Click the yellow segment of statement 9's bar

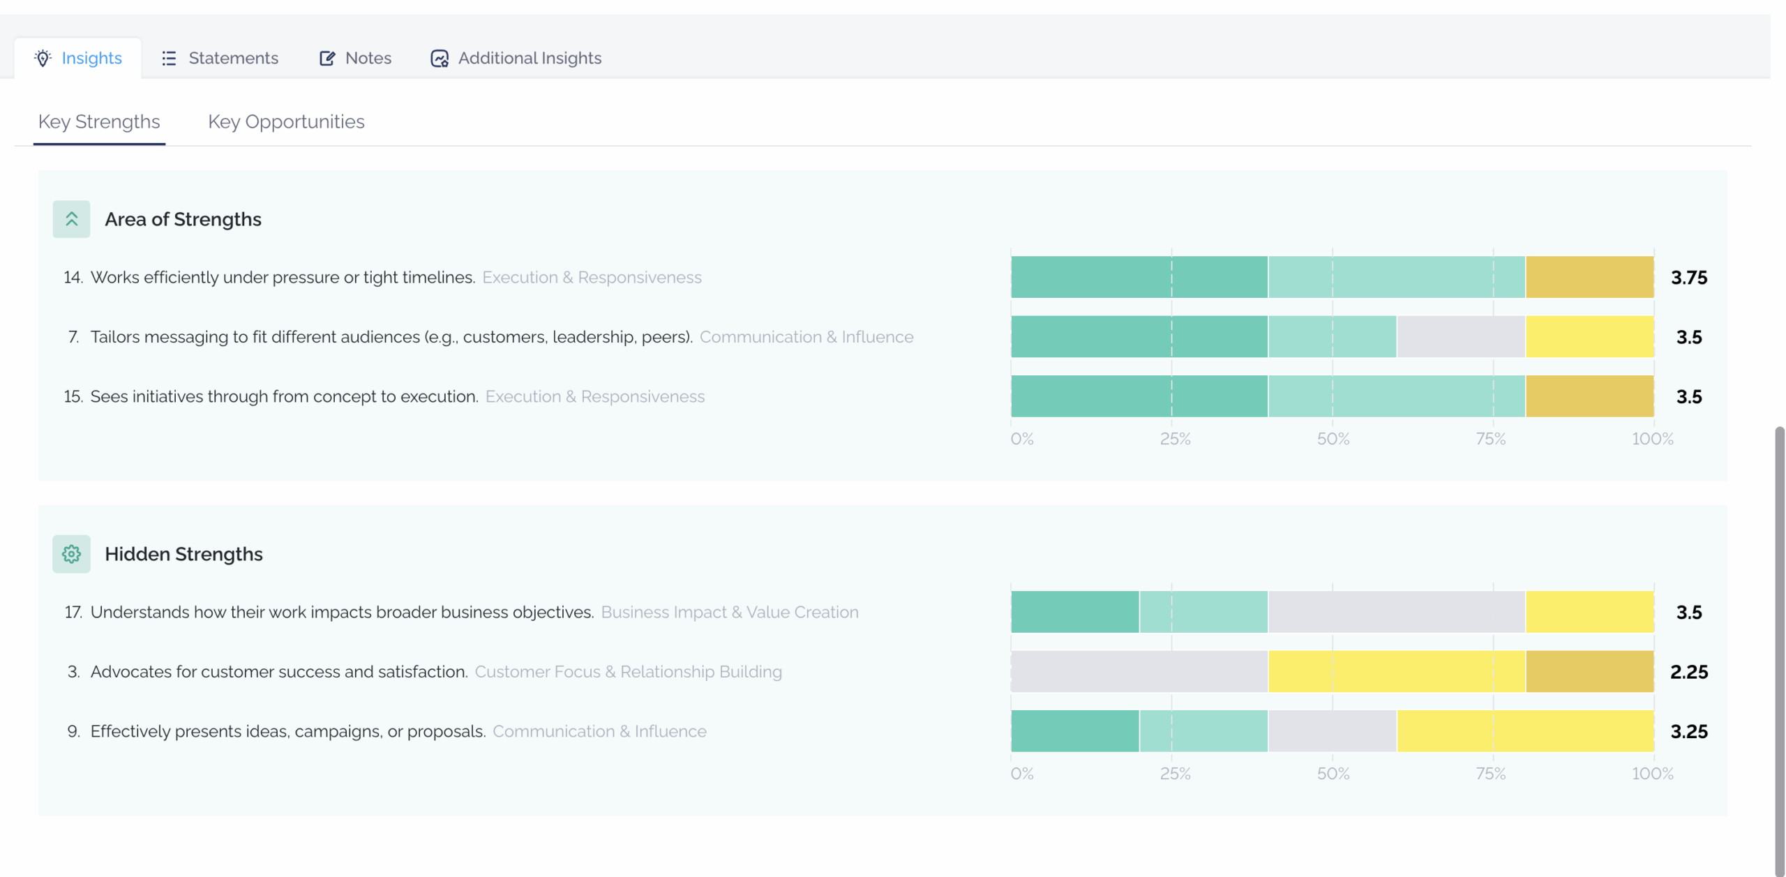1525,730
